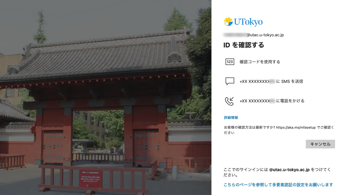347x195 pixels.
Task: Open the 多要素認証の設定 help page link
Action: [278, 185]
